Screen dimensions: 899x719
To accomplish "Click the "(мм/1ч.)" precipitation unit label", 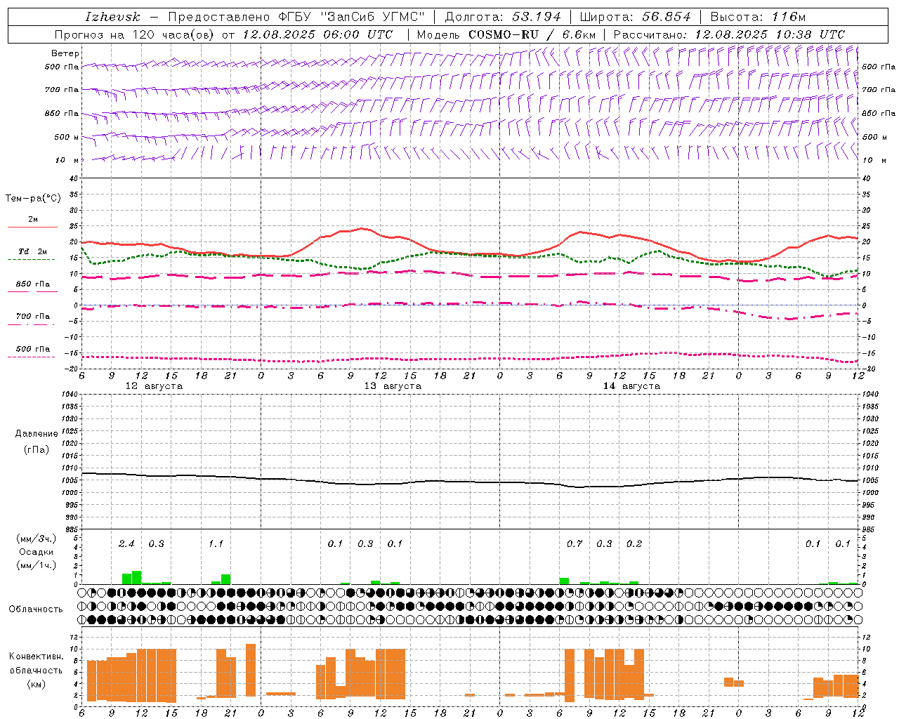I will (36, 565).
